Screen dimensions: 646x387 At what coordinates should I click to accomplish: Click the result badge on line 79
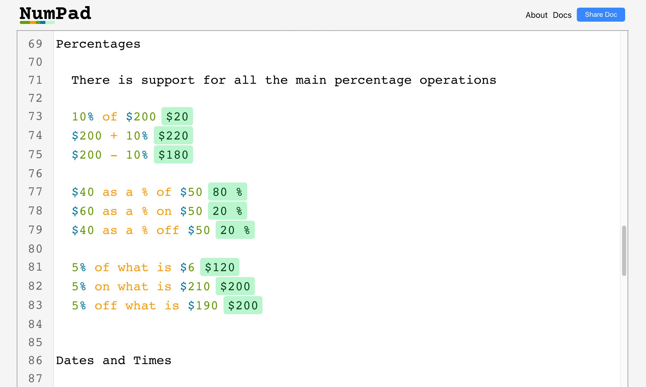[235, 230]
